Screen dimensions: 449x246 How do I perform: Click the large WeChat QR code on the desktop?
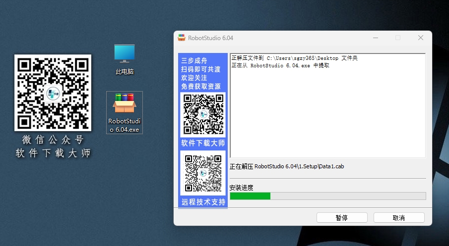pos(53,93)
